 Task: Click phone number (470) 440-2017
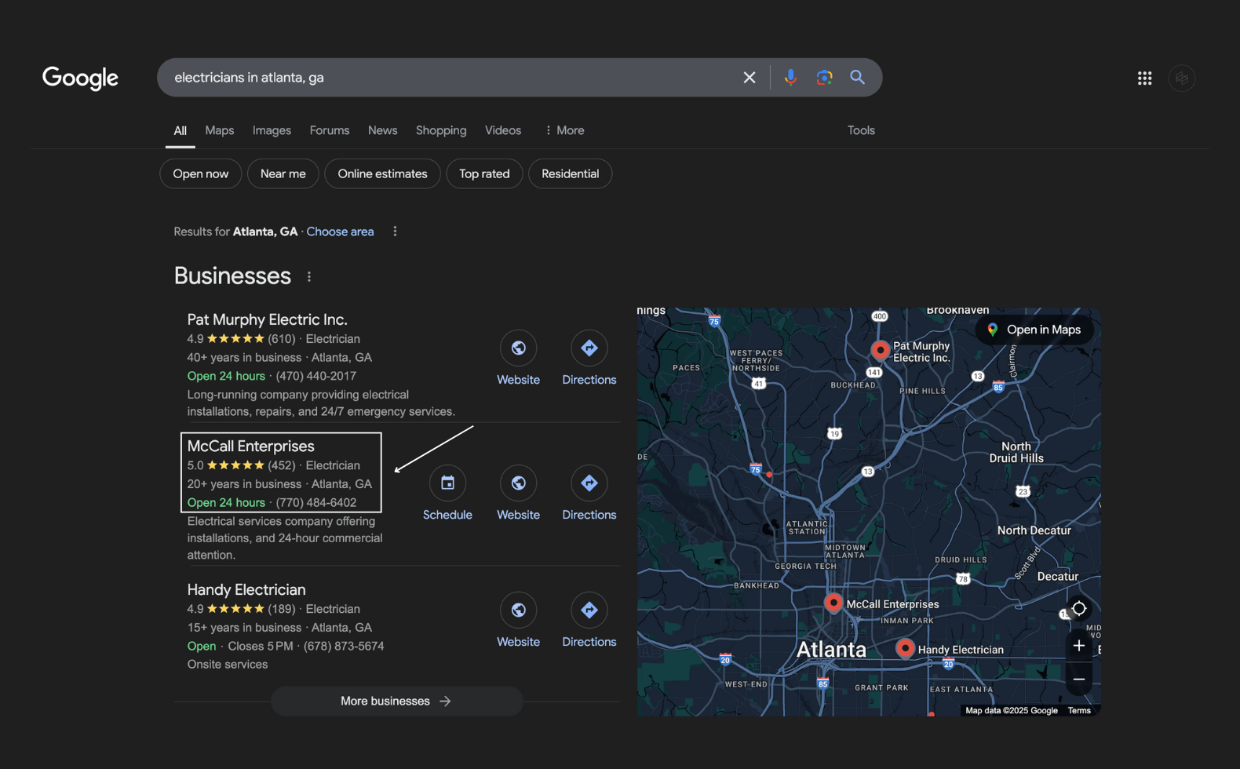point(315,376)
